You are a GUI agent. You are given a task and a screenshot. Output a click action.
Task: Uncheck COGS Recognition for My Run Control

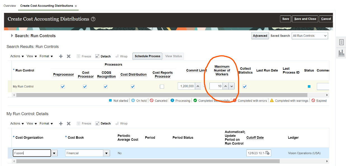106,87
